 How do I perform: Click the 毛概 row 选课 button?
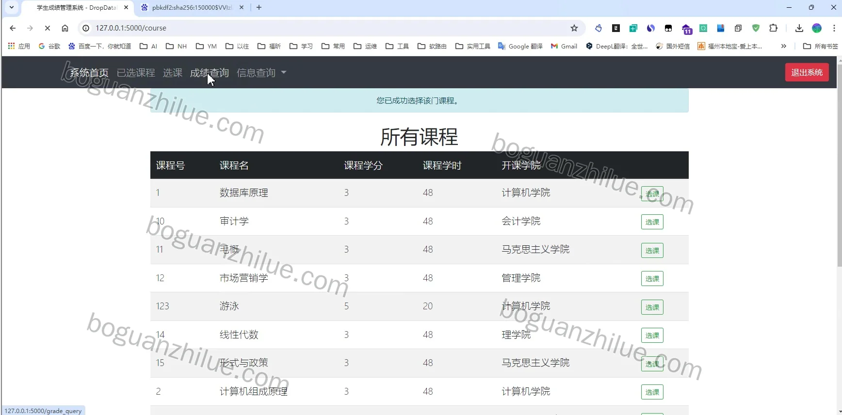(652, 251)
